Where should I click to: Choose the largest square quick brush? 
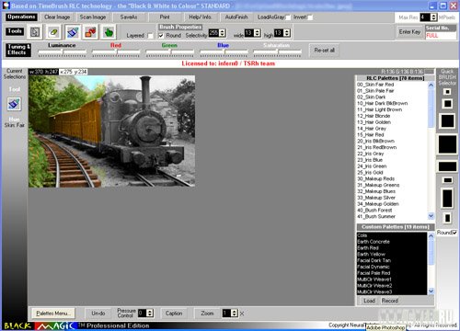tap(447, 144)
